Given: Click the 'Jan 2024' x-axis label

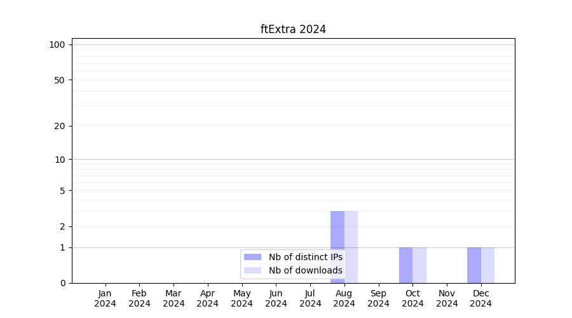Looking at the screenshot, I should click(x=105, y=298).
